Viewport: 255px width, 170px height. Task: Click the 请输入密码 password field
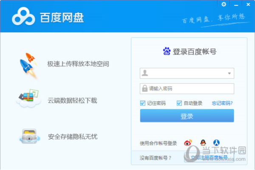point(189,88)
